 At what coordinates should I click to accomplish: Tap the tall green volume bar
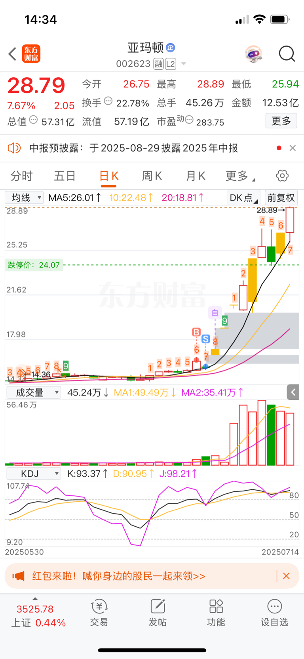[271, 435]
